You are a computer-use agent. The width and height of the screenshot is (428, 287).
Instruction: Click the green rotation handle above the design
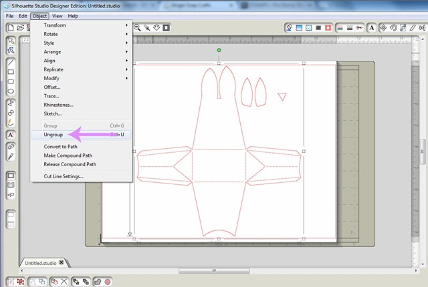coord(219,50)
